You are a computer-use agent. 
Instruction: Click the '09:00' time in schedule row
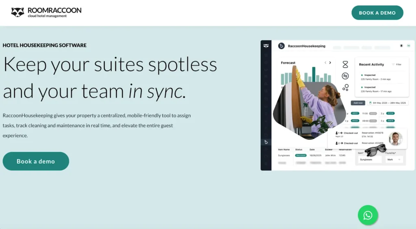365,121
